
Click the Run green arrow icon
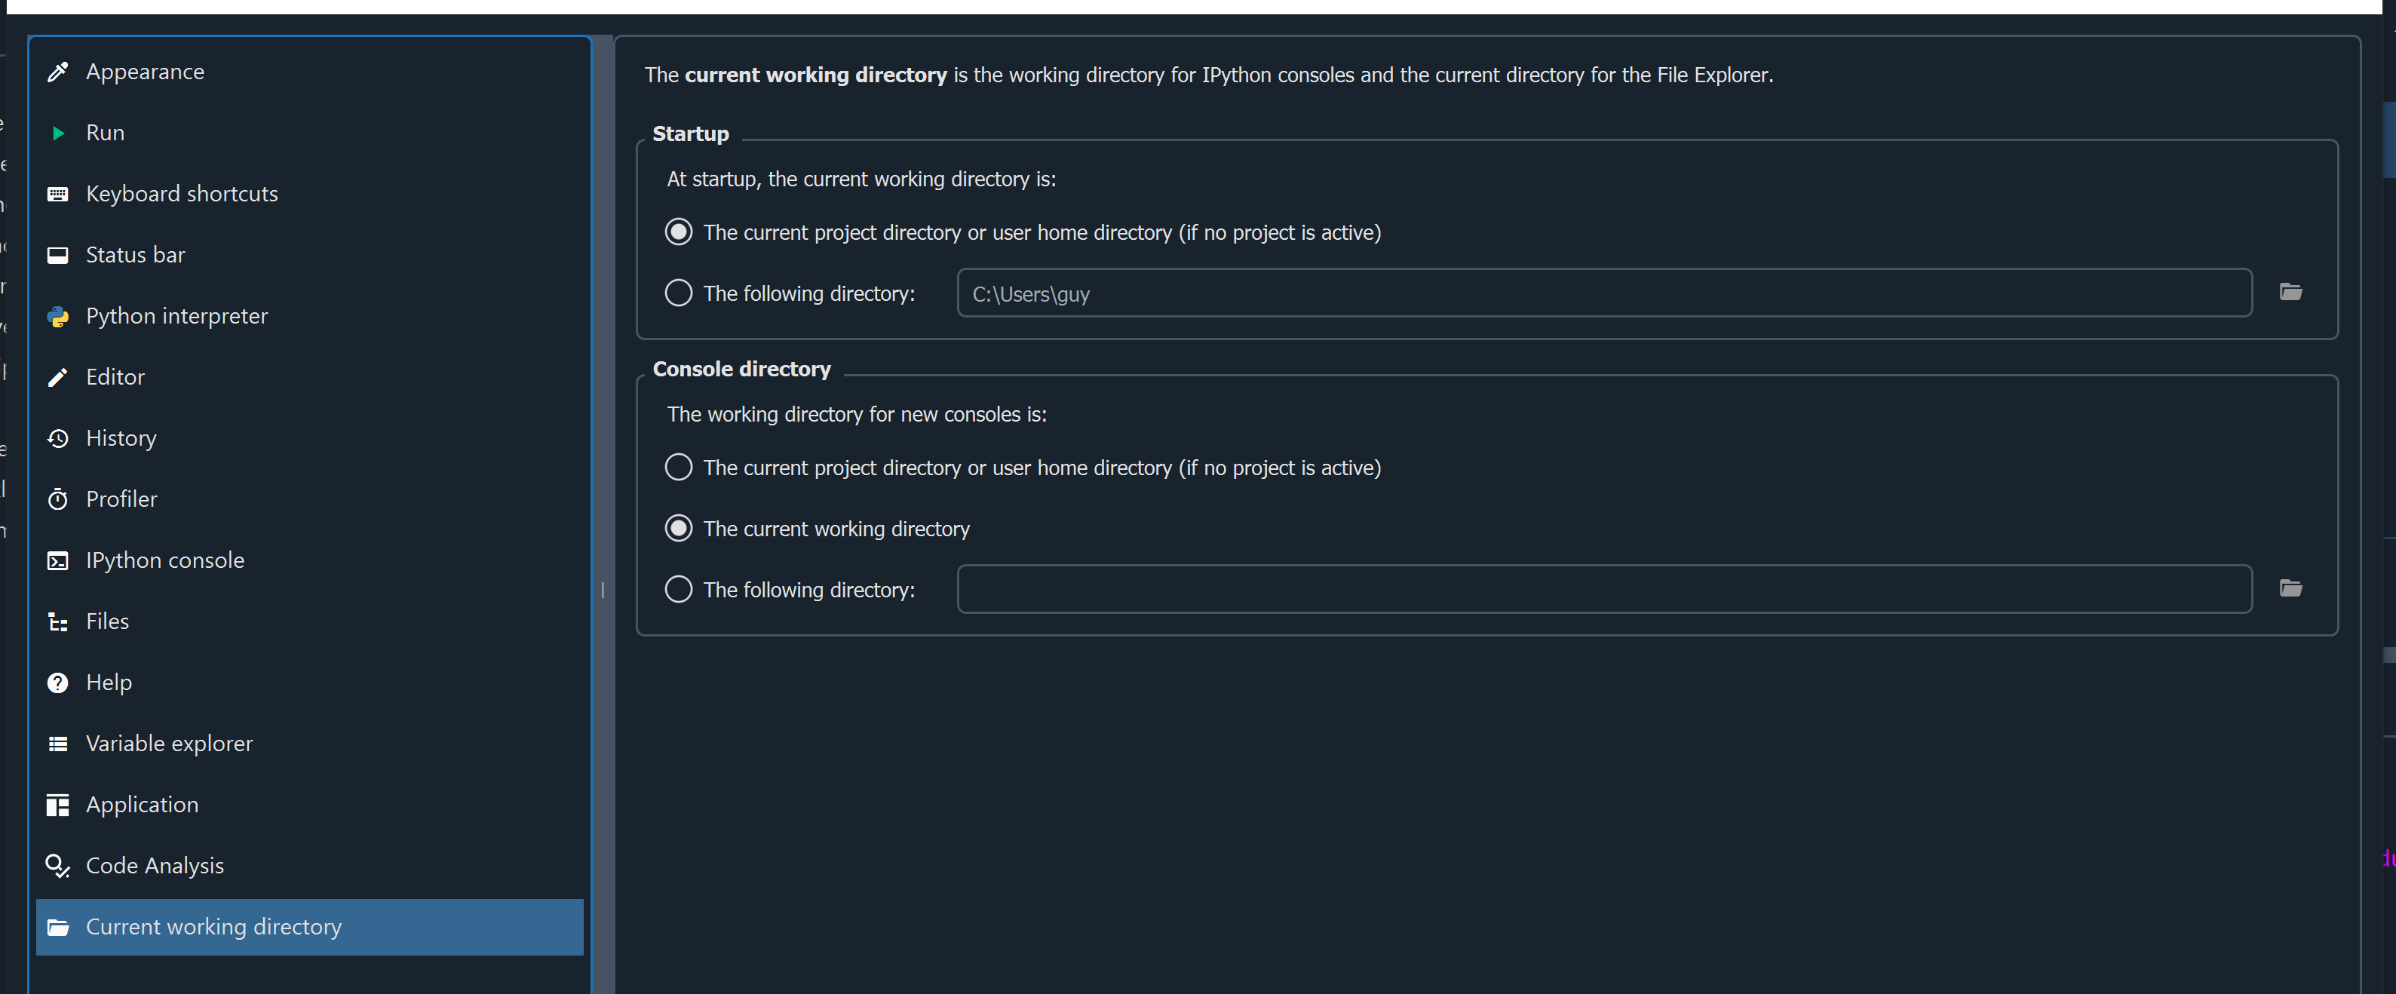(x=59, y=132)
